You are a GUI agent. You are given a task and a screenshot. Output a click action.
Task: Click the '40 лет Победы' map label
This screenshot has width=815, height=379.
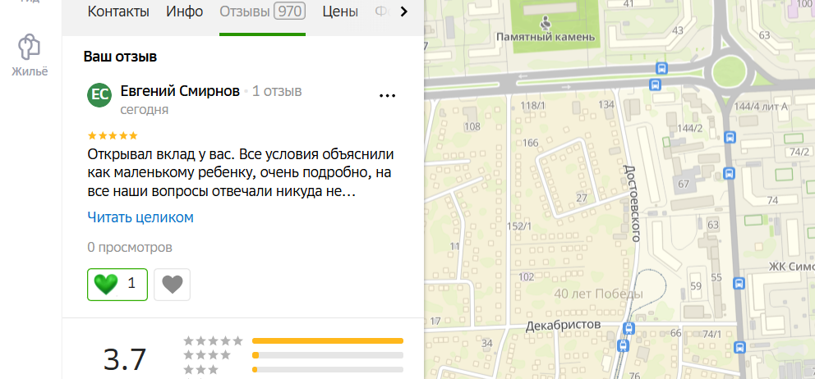click(599, 294)
